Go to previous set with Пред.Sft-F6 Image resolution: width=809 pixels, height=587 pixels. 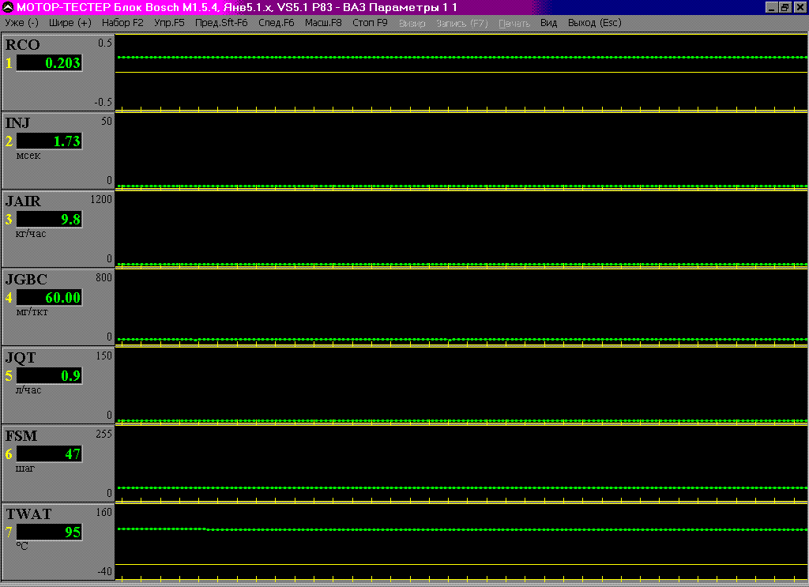pyautogui.click(x=221, y=23)
